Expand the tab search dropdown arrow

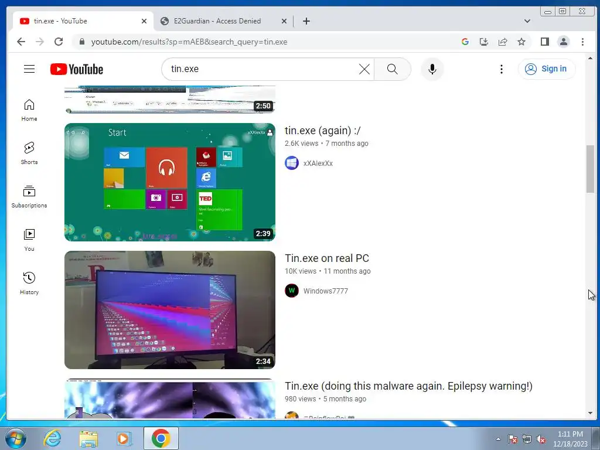527,21
